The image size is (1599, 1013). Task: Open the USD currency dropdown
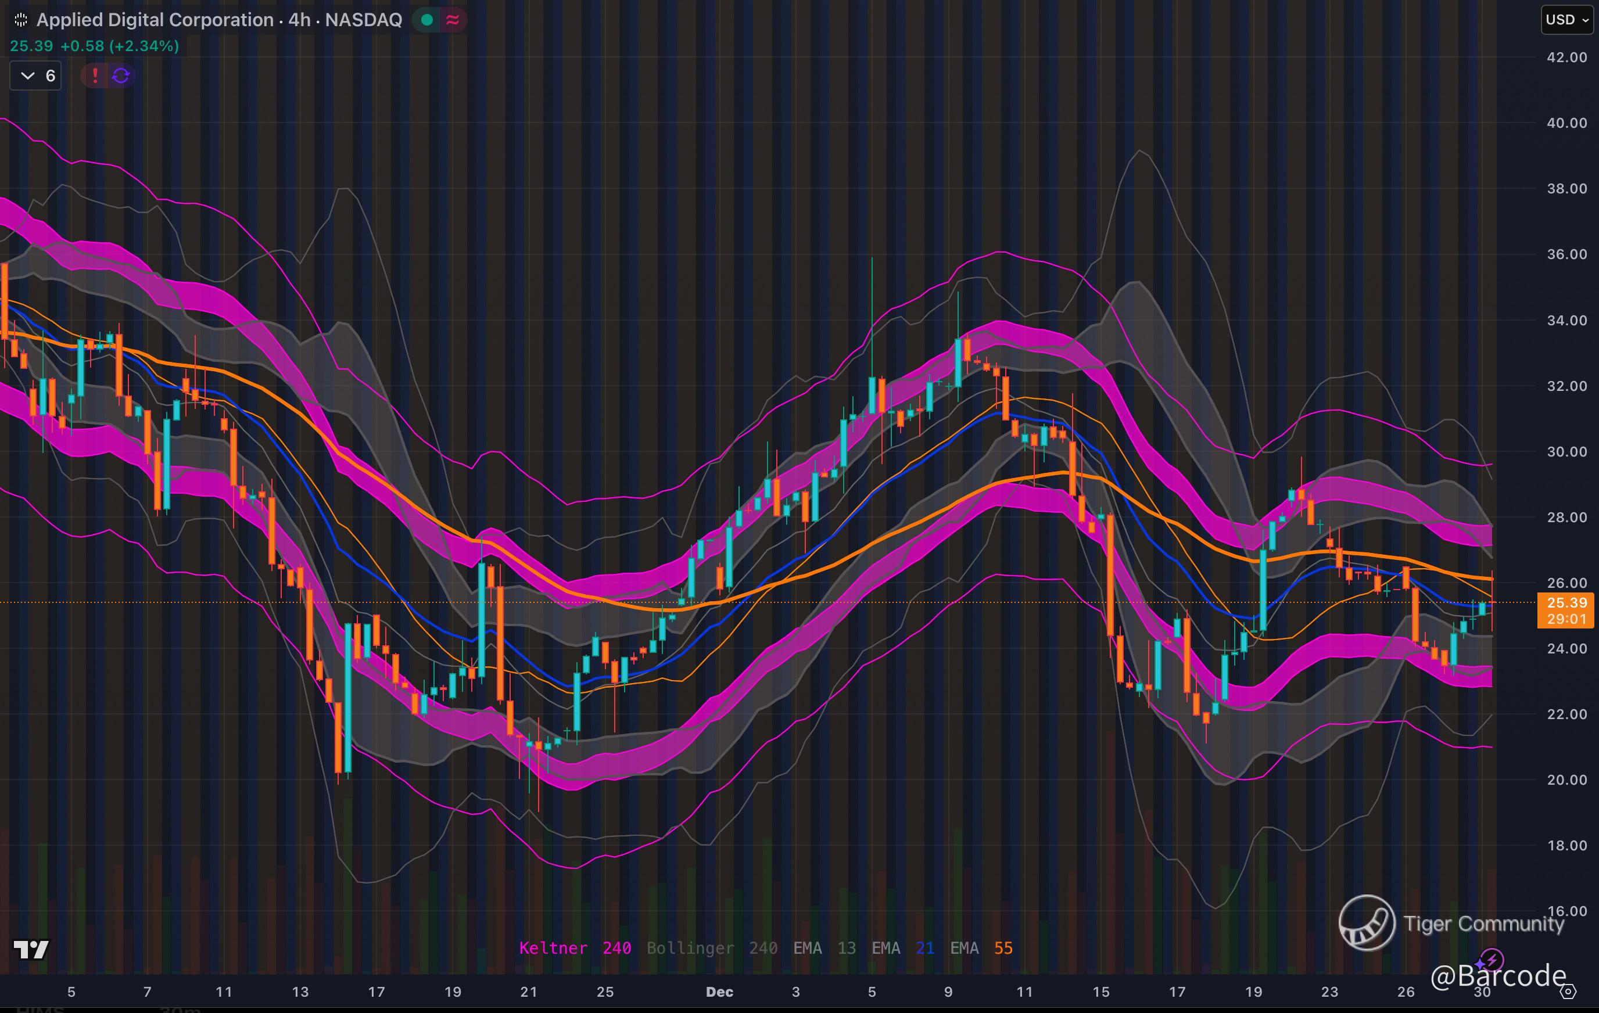pyautogui.click(x=1566, y=19)
